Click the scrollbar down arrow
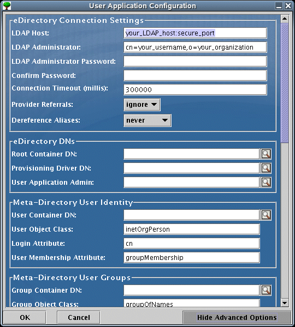295x327 pixels. tap(285, 303)
